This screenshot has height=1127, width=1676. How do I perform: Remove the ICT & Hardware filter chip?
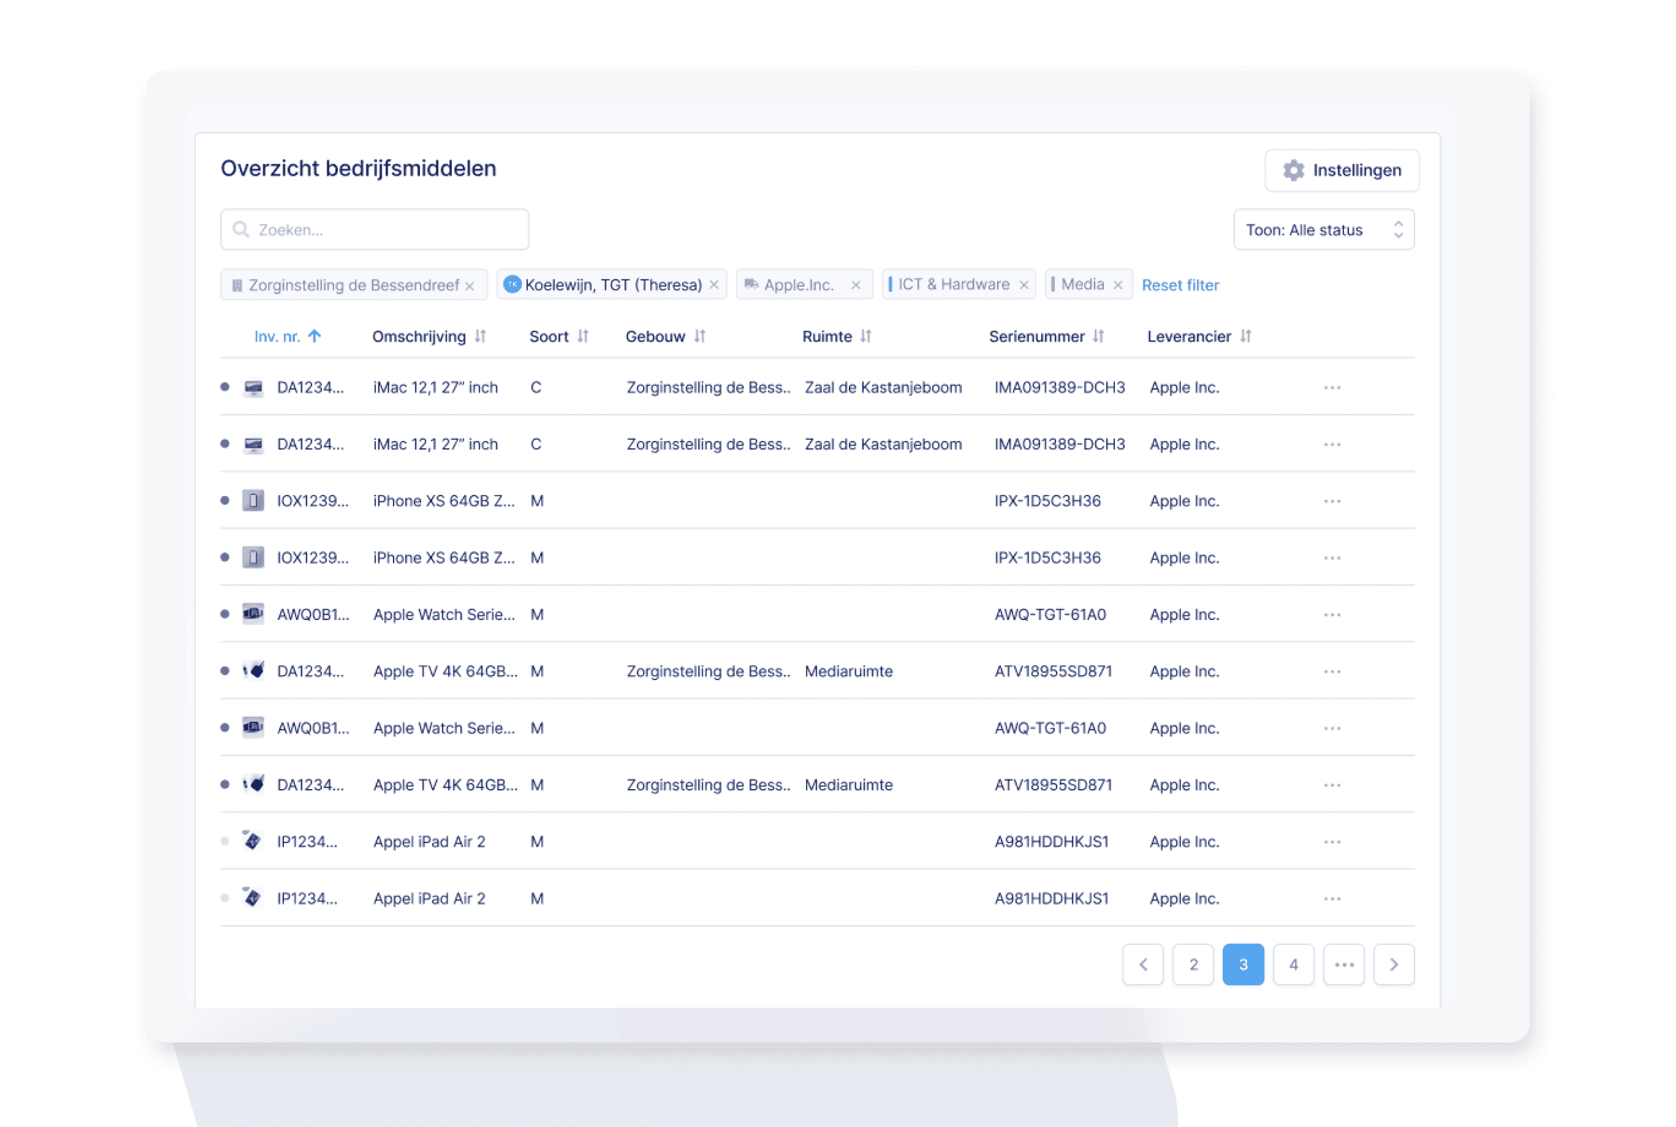(x=1023, y=285)
